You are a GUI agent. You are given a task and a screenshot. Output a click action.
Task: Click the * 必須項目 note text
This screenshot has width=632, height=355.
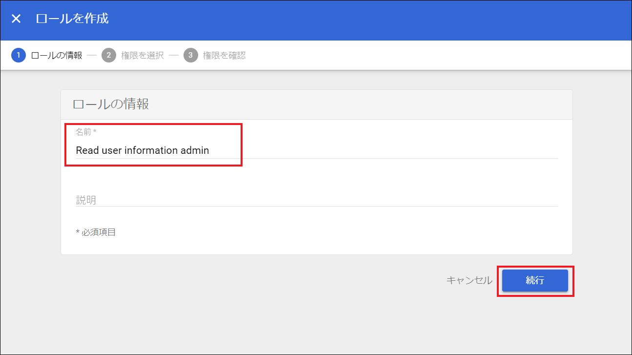tap(96, 232)
